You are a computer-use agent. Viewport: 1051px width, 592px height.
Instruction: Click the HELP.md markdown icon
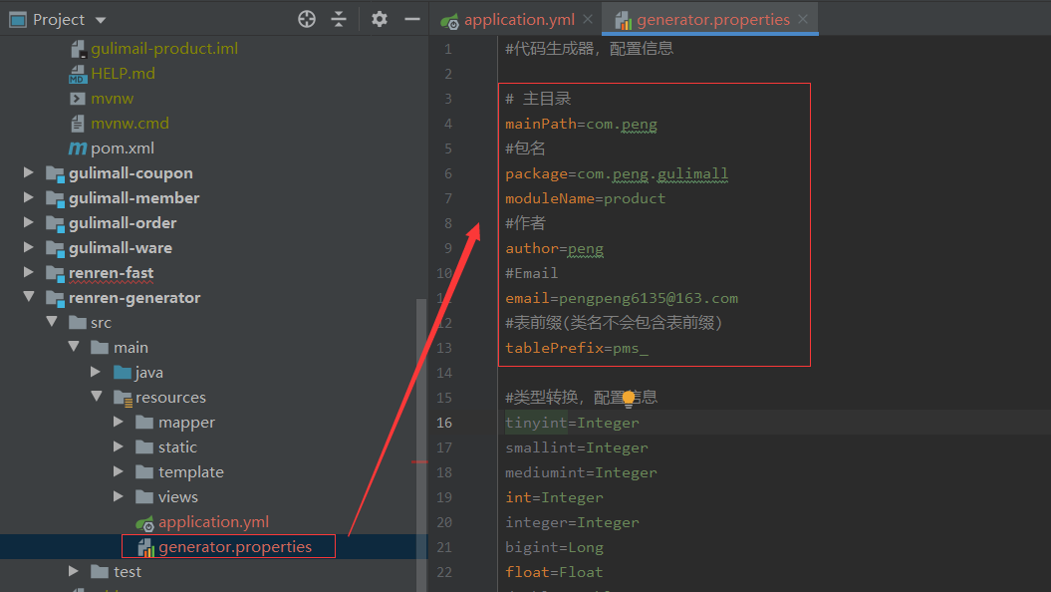[x=78, y=74]
